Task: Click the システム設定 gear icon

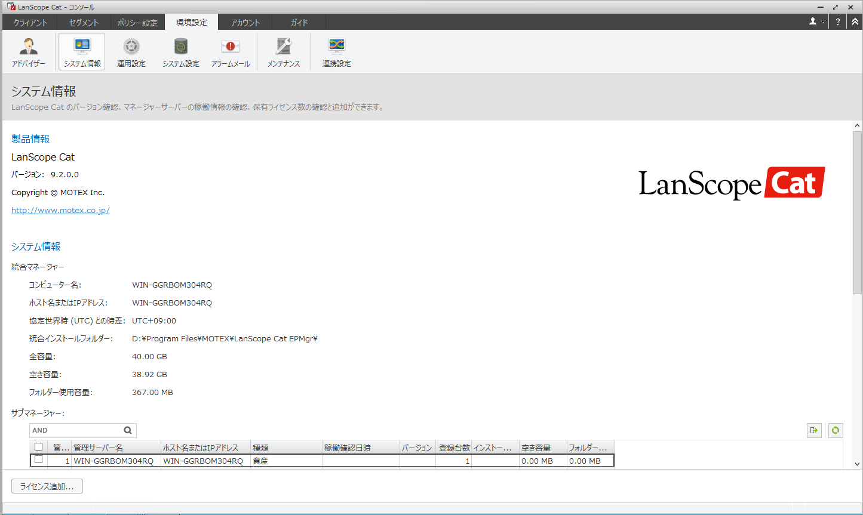Action: point(180,51)
